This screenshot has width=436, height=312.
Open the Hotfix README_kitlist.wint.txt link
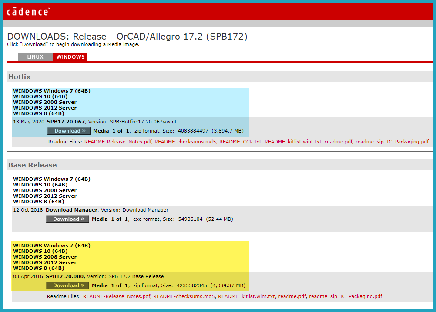[x=293, y=142]
